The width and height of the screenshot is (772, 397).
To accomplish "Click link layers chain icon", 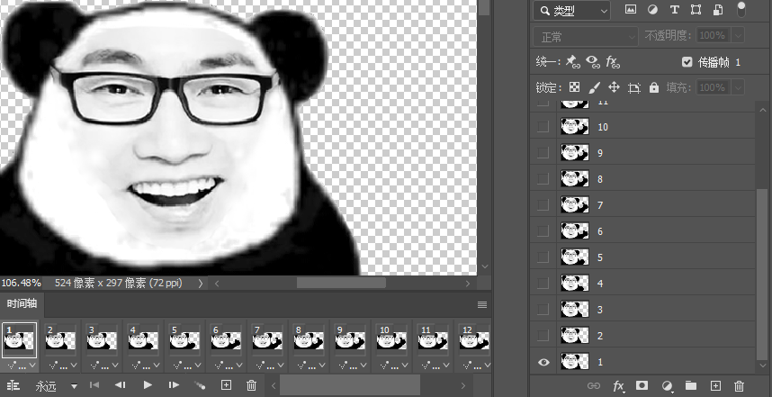I will pyautogui.click(x=594, y=385).
